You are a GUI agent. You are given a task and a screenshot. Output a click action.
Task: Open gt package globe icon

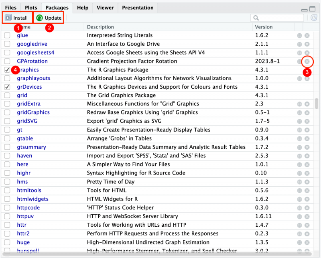click(x=299, y=130)
